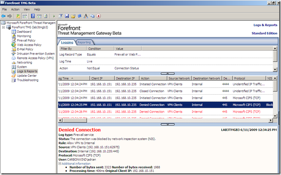The image size is (281, 175).
Task: Collapse the Additional information section
Action: pos(60,164)
